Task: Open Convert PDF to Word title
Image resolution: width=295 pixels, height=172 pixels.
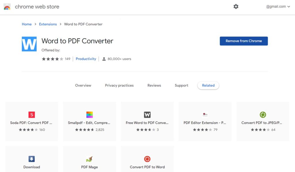Action: click(x=147, y=167)
